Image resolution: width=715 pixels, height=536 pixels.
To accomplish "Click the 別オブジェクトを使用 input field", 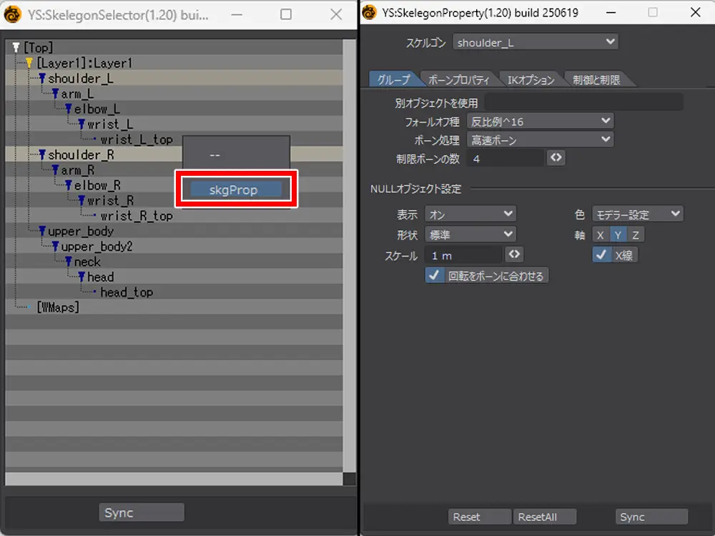I will (x=583, y=103).
